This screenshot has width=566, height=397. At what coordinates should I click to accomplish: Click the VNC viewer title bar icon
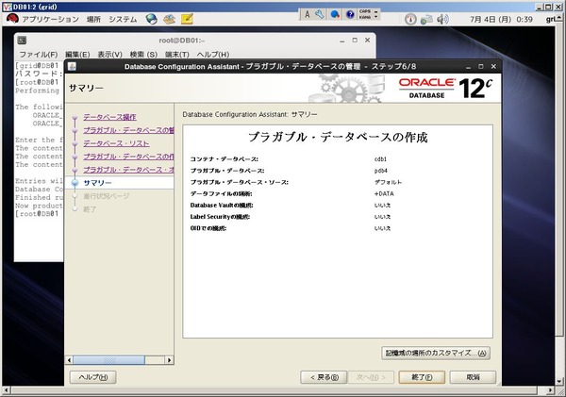7,7
